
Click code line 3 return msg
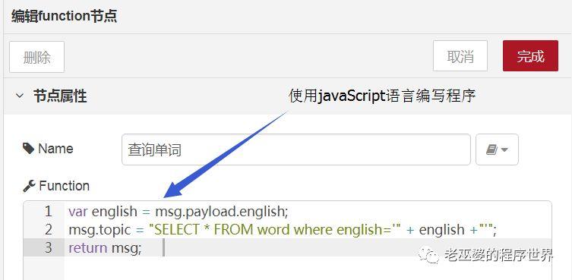[105, 248]
